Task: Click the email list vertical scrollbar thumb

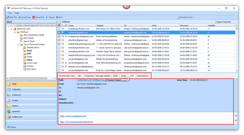Action: pyautogui.click(x=237, y=28)
